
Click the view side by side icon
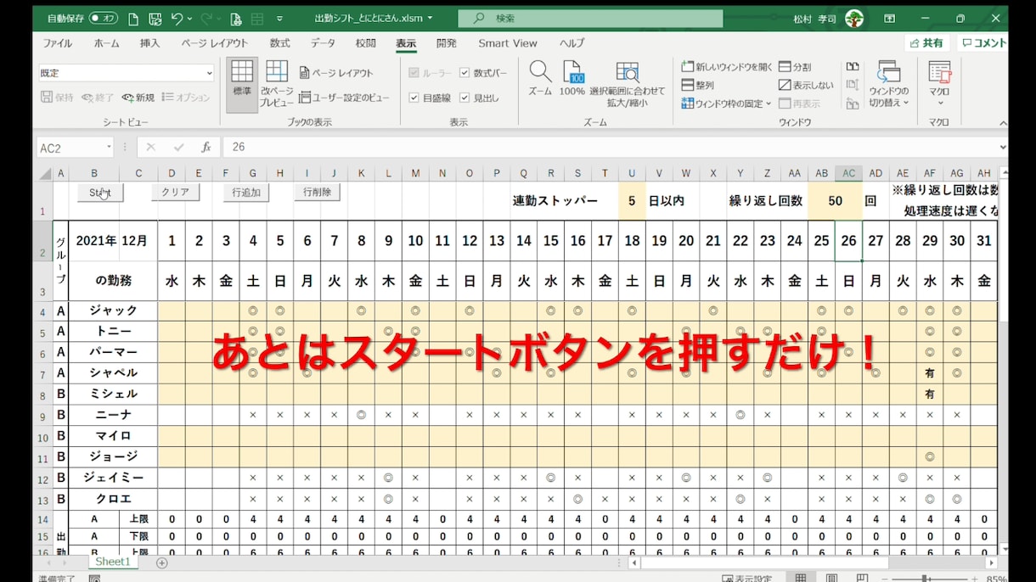pyautogui.click(x=853, y=66)
